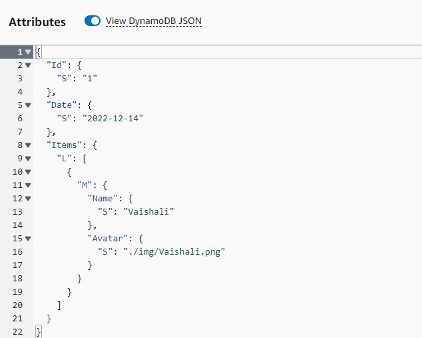Viewport: 422px width, 338px height.
Task: Collapse the "Id" fold arrow on line 2
Action: click(x=28, y=65)
